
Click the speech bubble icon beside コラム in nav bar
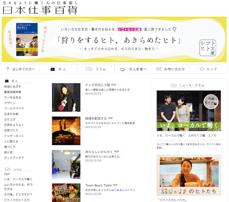(89, 69)
